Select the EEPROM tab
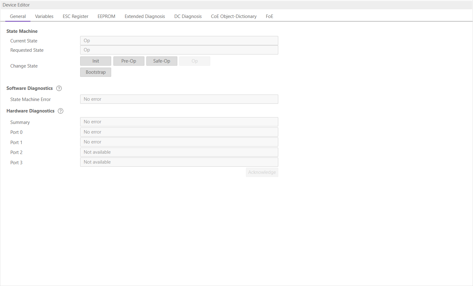The height and width of the screenshot is (286, 473). point(106,16)
